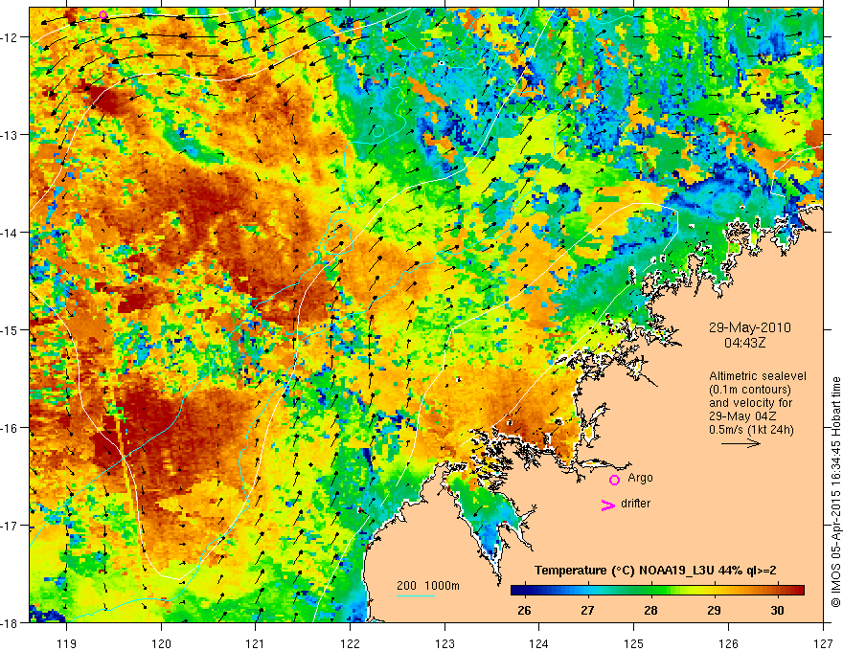This screenshot has width=843, height=651.
Task: Click the '29' temperature scale value
Action: [x=714, y=610]
